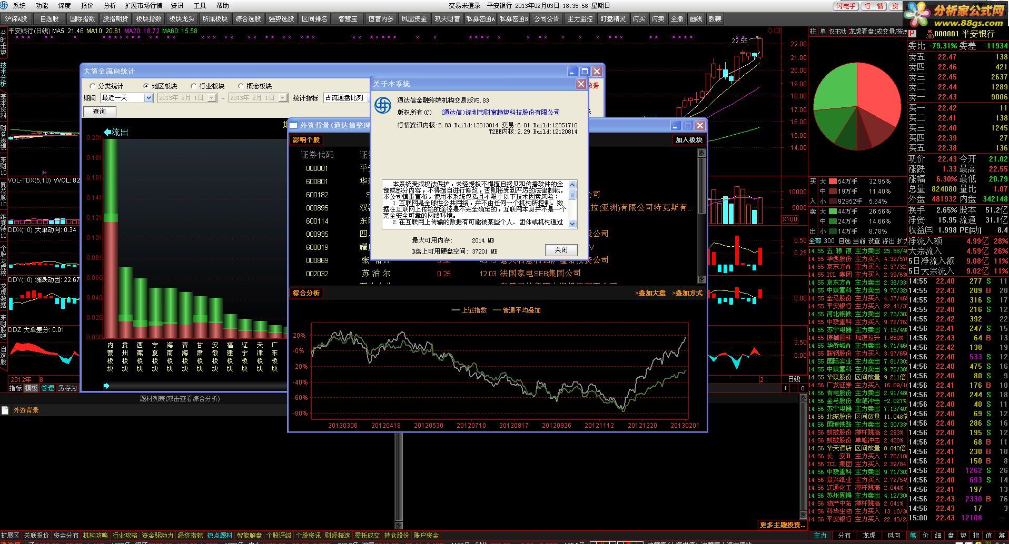The height and width of the screenshot is (544, 1009).
Task: Open the 统计指标 combo box showing 占流通盘比列
Action: (347, 98)
